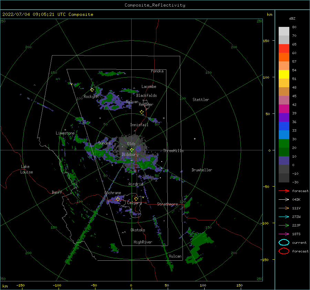Click the HighRiver city label
This screenshot has width=310, height=290.
143,242
